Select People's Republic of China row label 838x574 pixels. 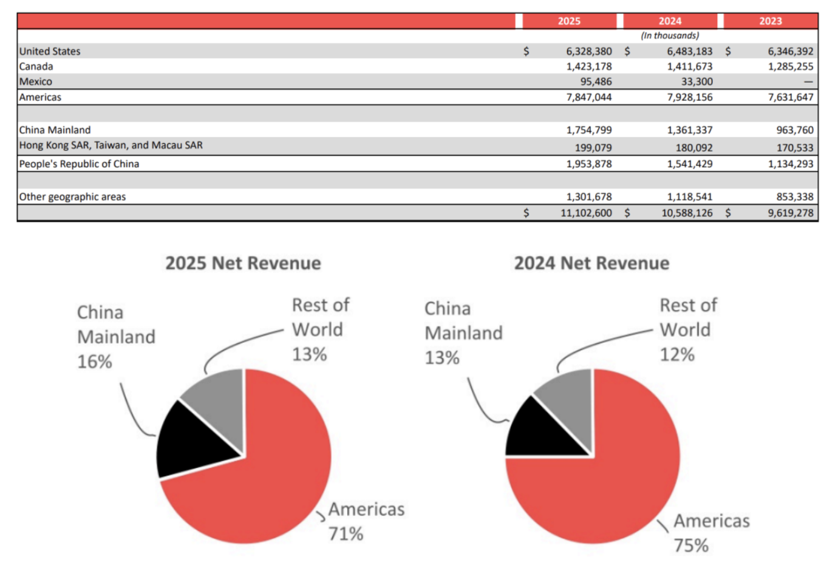point(79,164)
